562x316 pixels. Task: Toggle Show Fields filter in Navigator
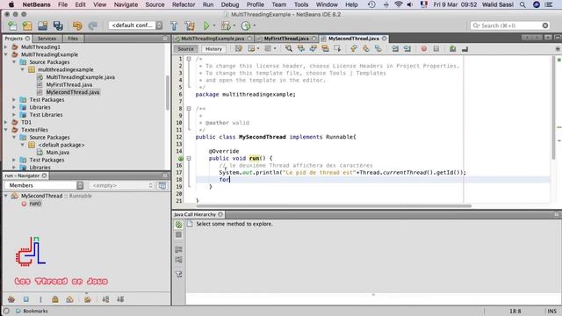click(x=25, y=299)
